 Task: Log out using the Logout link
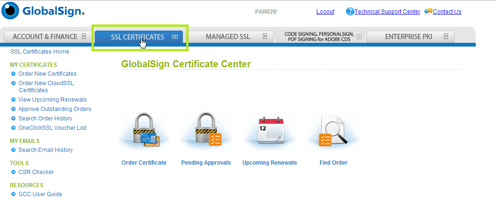coord(325,12)
